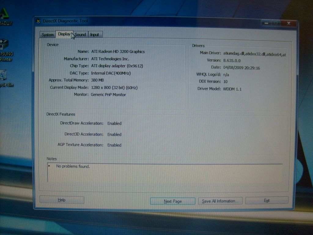
Task: Click the 'Current Display Mode:' label
Action: click(69, 87)
